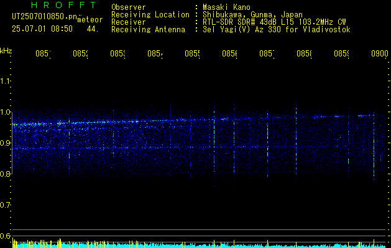Click the "0.7" frequency axis label
Screen dimensions: 391x248
coord(5,205)
